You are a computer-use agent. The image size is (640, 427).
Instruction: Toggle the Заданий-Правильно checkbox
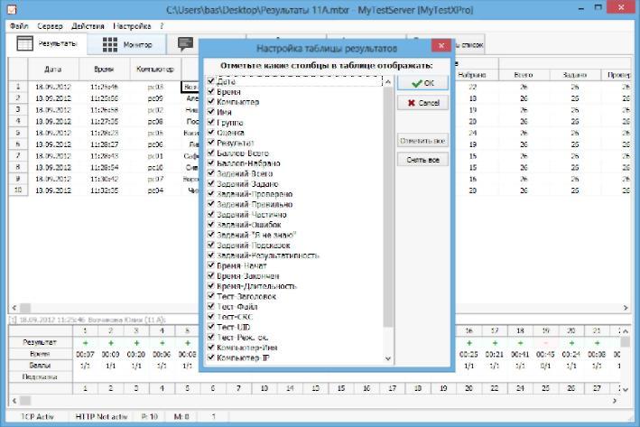pyautogui.click(x=210, y=204)
